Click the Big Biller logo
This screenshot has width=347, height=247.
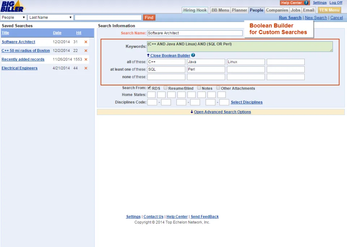(x=13, y=6)
